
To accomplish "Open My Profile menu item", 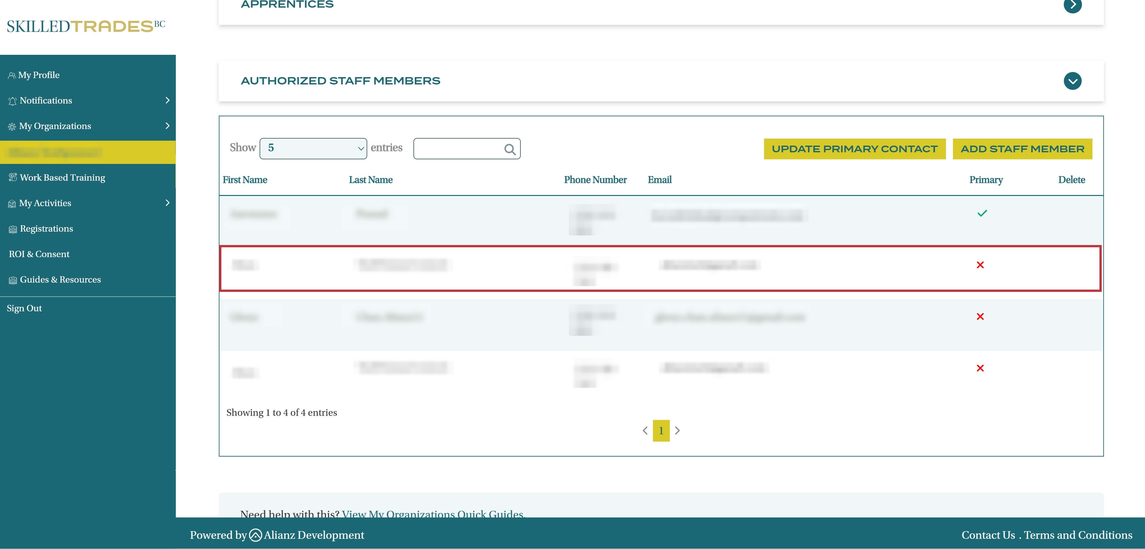I will click(x=39, y=75).
